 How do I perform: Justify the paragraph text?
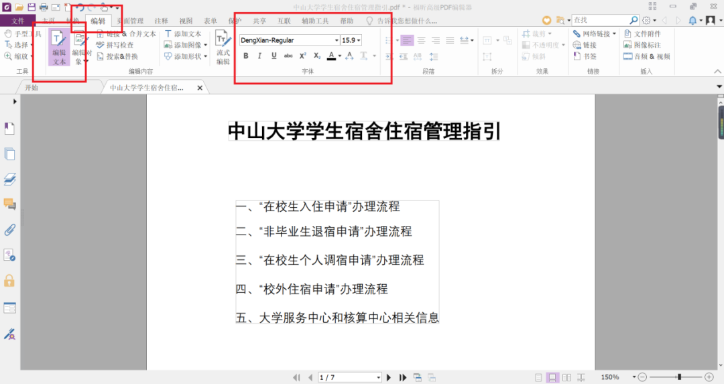(450, 40)
